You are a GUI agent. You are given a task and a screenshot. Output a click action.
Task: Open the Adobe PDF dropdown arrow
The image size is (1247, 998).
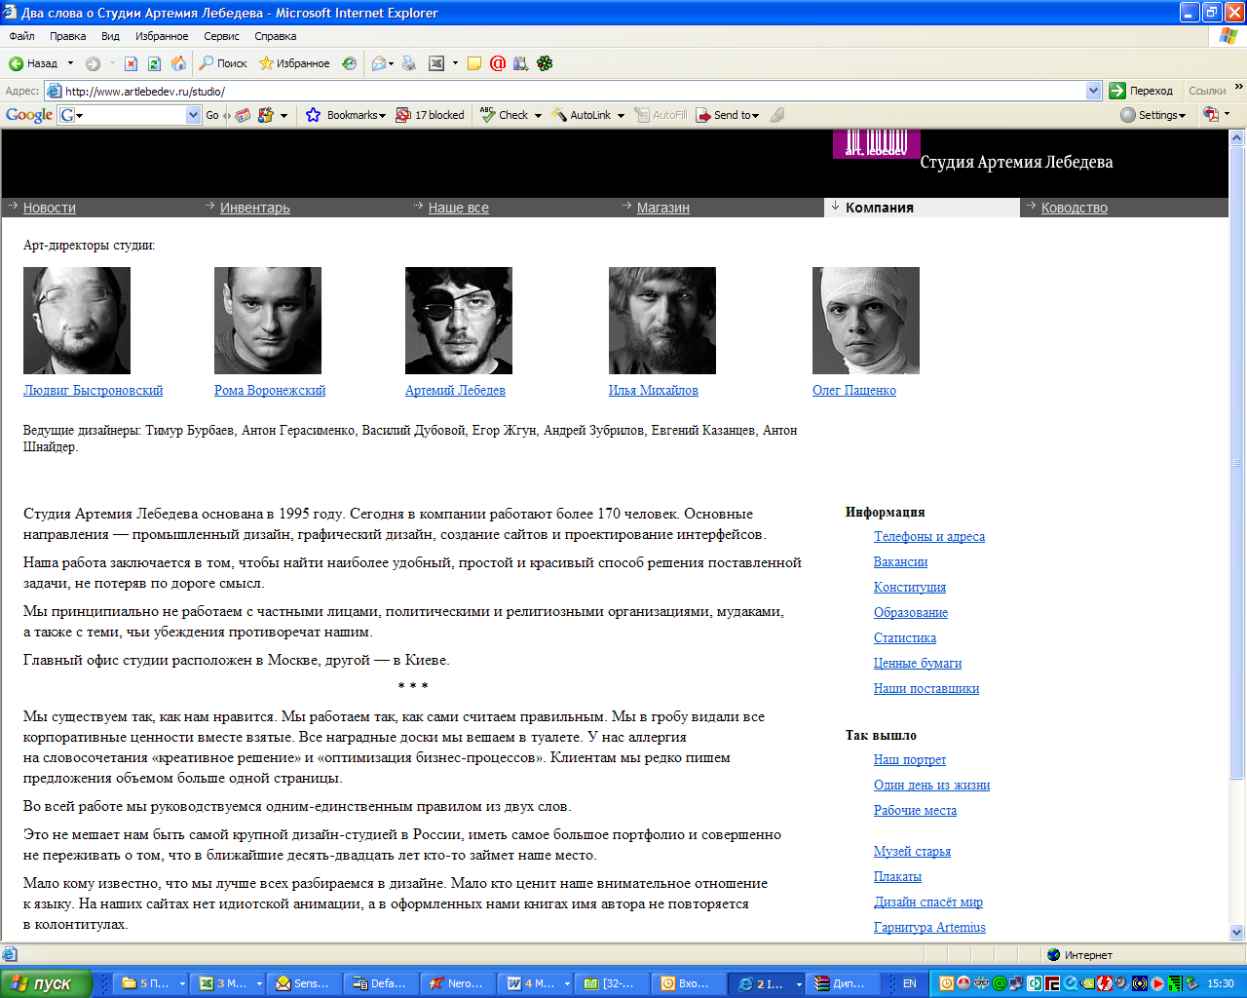click(x=1227, y=115)
